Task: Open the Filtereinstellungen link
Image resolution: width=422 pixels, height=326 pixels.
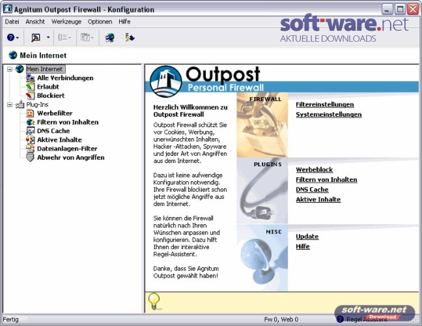Action: [325, 104]
